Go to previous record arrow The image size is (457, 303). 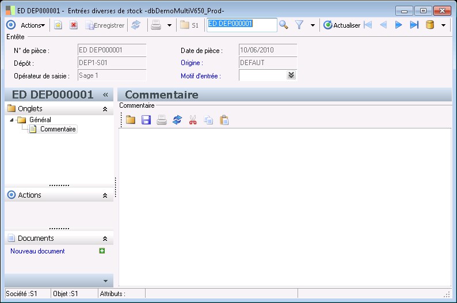[383, 25]
